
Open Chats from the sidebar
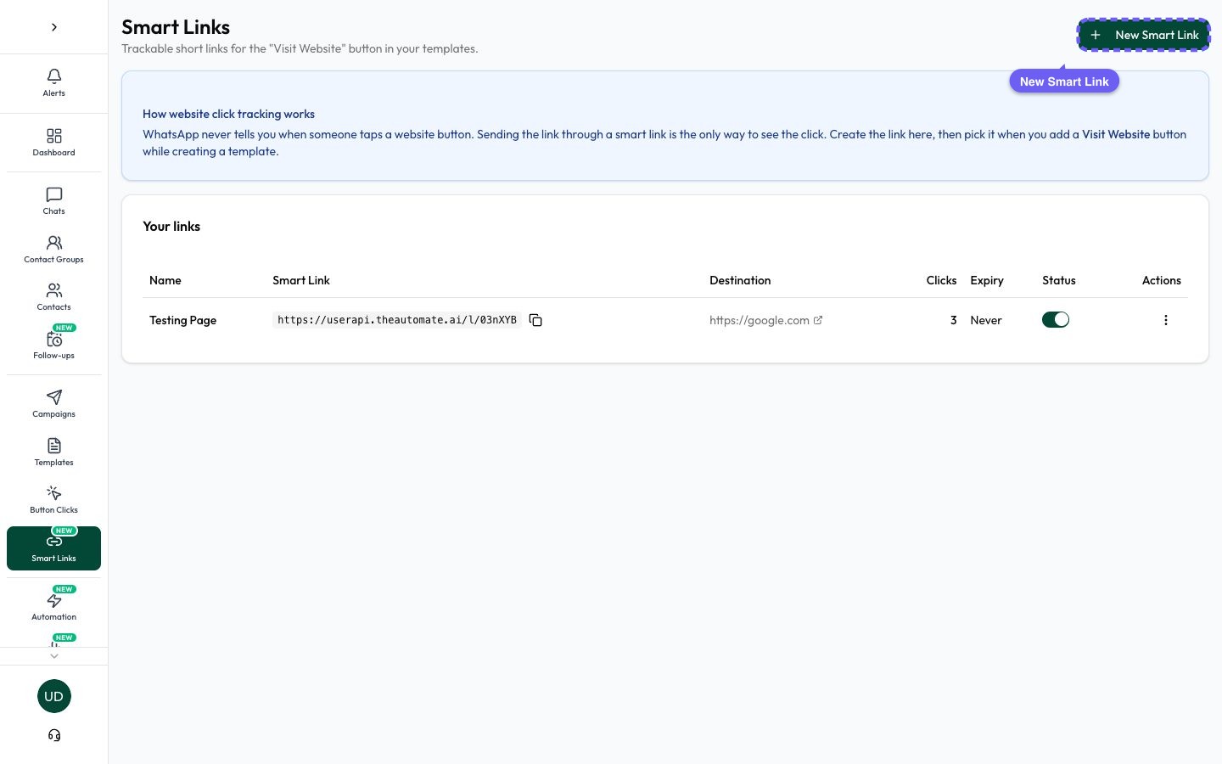point(53,200)
